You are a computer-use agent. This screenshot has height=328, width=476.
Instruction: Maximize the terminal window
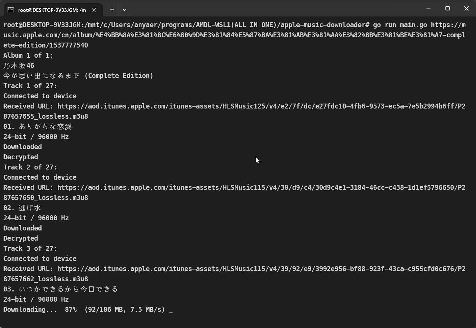tap(447, 9)
